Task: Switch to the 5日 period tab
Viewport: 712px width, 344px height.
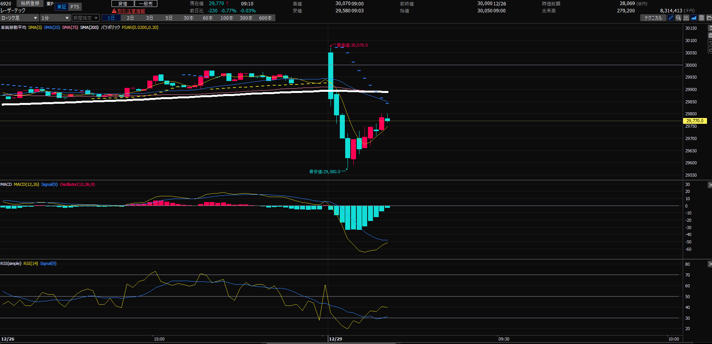Action: click(x=169, y=18)
